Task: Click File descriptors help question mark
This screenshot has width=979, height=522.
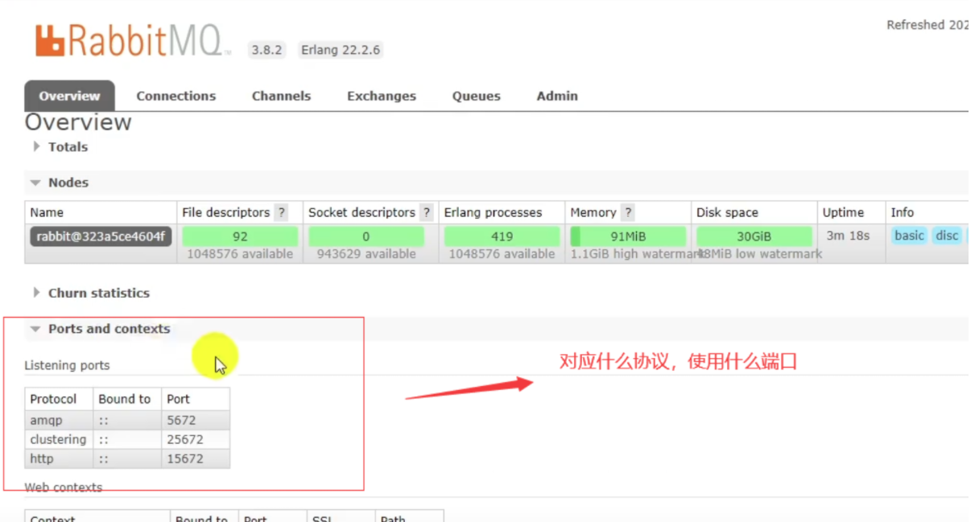Action: pyautogui.click(x=282, y=212)
